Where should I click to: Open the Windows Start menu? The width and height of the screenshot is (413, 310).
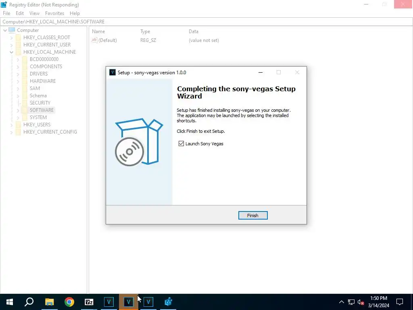point(10,302)
